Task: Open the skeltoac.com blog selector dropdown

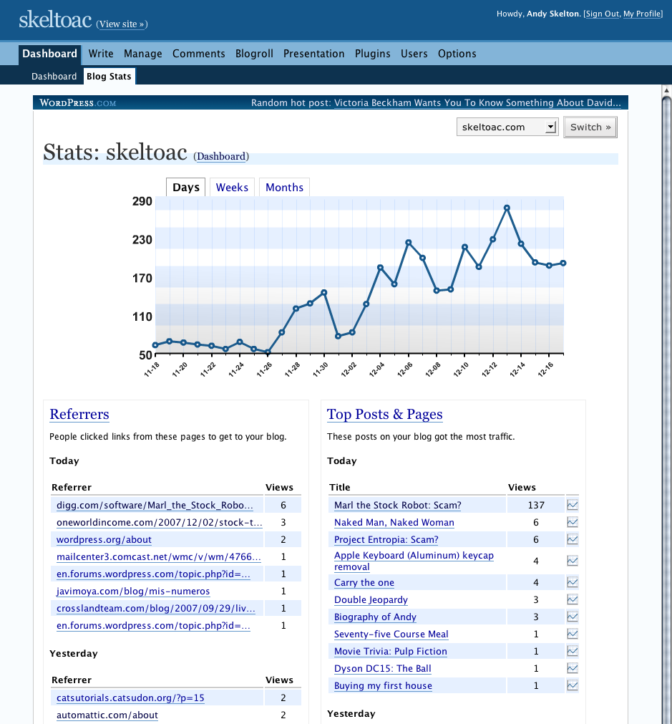Action: click(507, 127)
